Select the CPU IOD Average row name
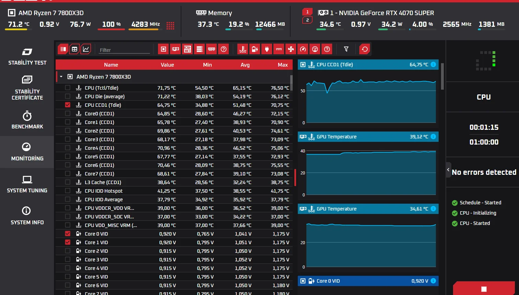 [104, 200]
